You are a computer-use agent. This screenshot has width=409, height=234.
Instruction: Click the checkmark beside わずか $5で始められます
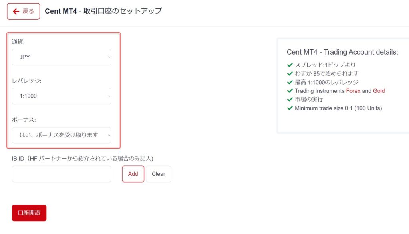[x=290, y=73]
